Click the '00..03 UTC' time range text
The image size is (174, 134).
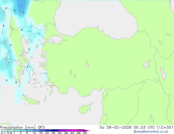click(x=144, y=127)
